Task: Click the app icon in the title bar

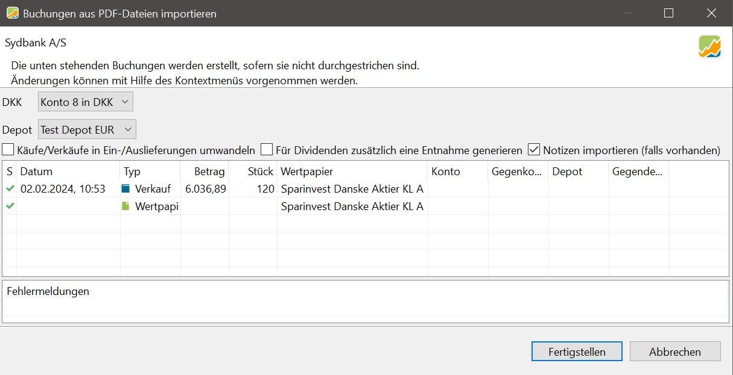Action: coord(12,13)
